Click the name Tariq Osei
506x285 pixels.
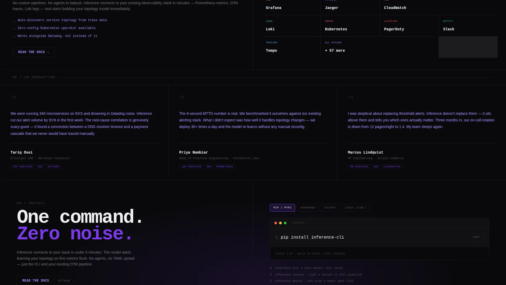click(x=22, y=152)
